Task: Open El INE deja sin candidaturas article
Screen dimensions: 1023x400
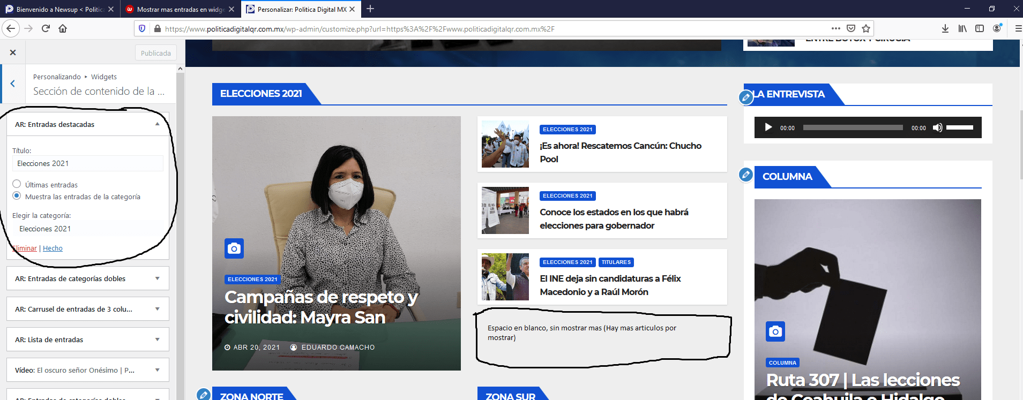Action: pyautogui.click(x=610, y=285)
